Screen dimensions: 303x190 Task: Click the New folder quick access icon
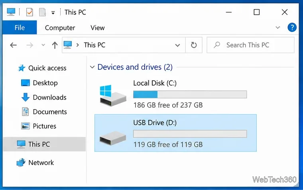(43, 12)
